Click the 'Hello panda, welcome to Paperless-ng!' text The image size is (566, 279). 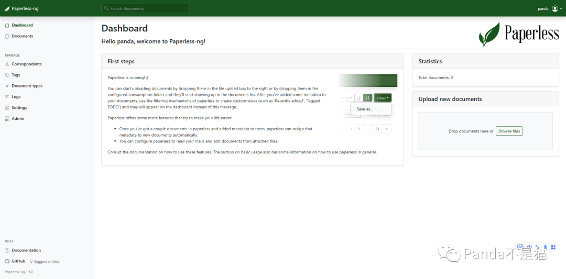[x=154, y=41]
